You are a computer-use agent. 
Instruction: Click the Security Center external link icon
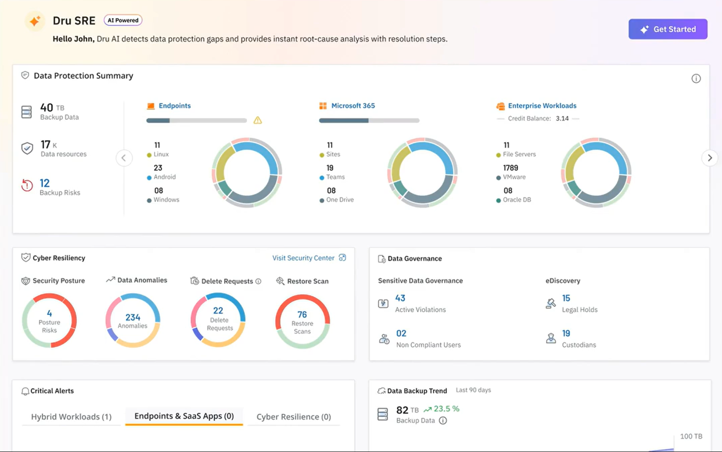342,258
